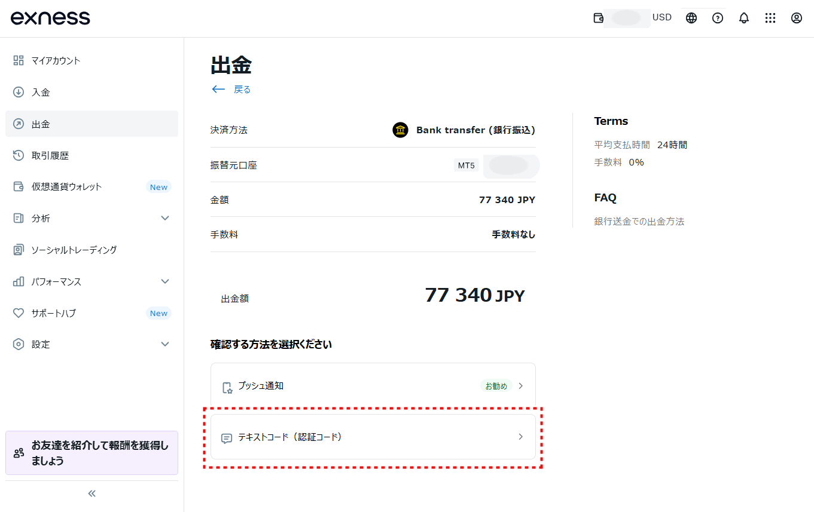
Task: Click the プッシュ通知 row right chevron
Action: point(521,386)
